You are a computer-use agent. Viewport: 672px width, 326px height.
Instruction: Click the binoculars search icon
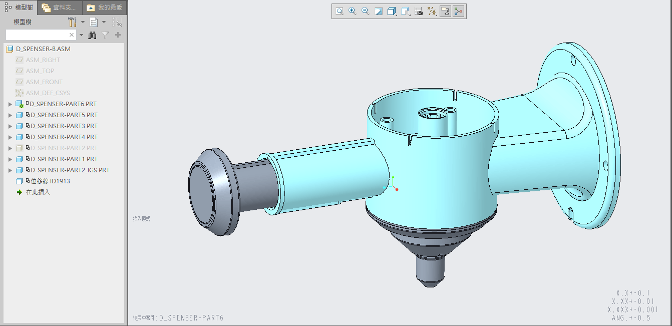(x=92, y=35)
